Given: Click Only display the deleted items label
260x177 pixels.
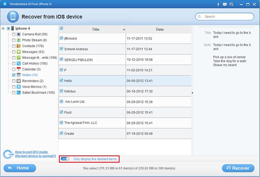Looking at the screenshot, I should click(x=95, y=159).
